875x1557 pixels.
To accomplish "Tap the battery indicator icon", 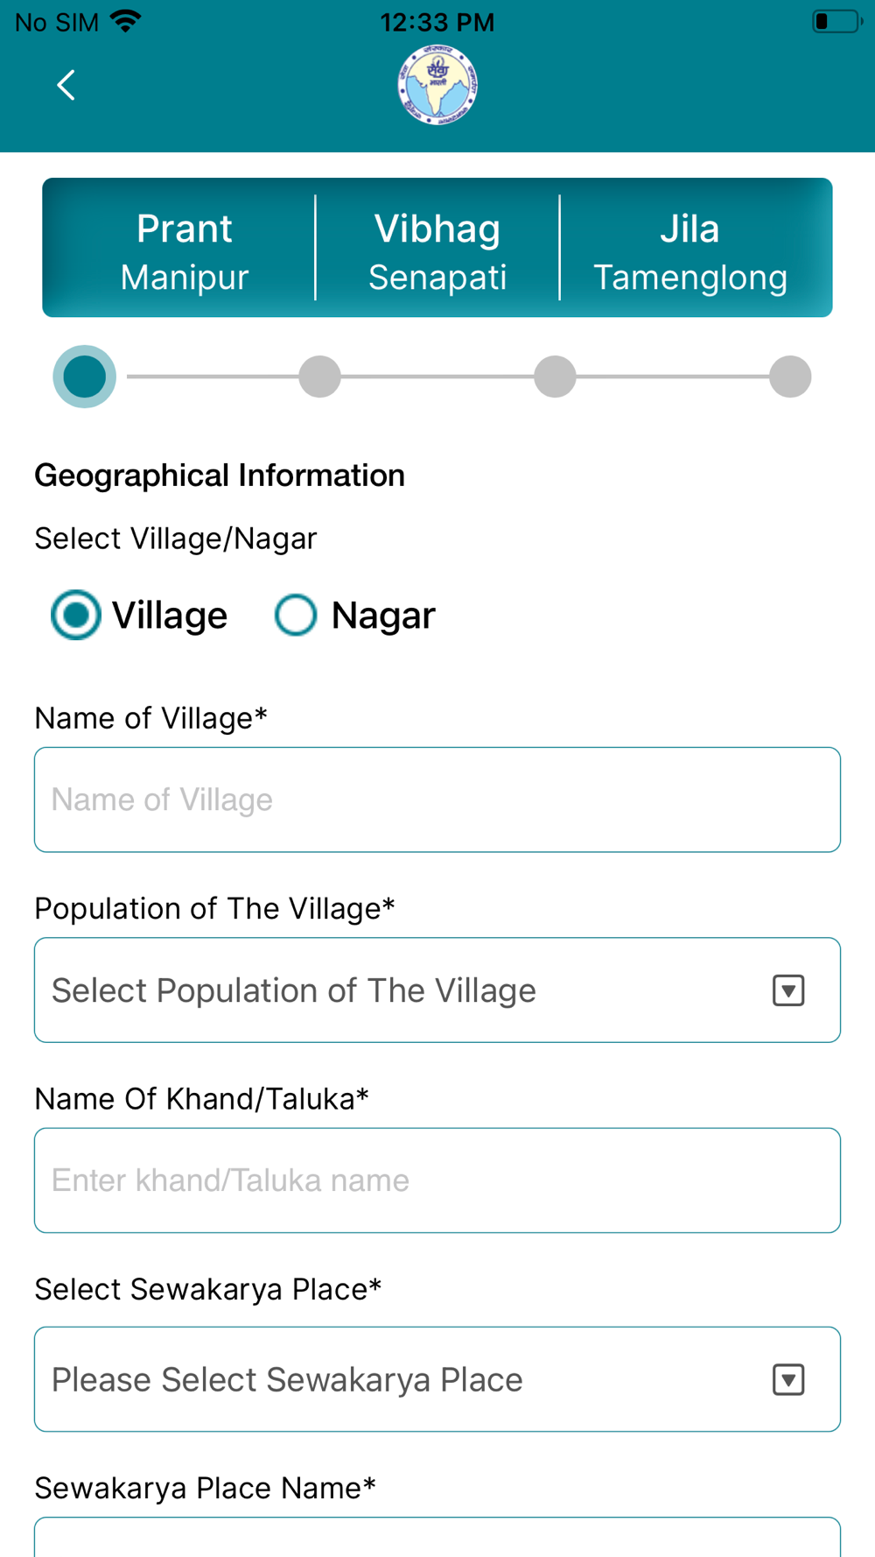I will click(x=836, y=22).
